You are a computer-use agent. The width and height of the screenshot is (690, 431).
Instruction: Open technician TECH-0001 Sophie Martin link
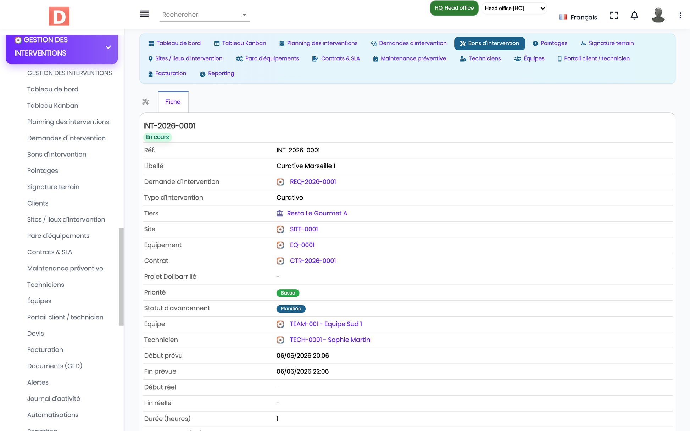pyautogui.click(x=330, y=340)
